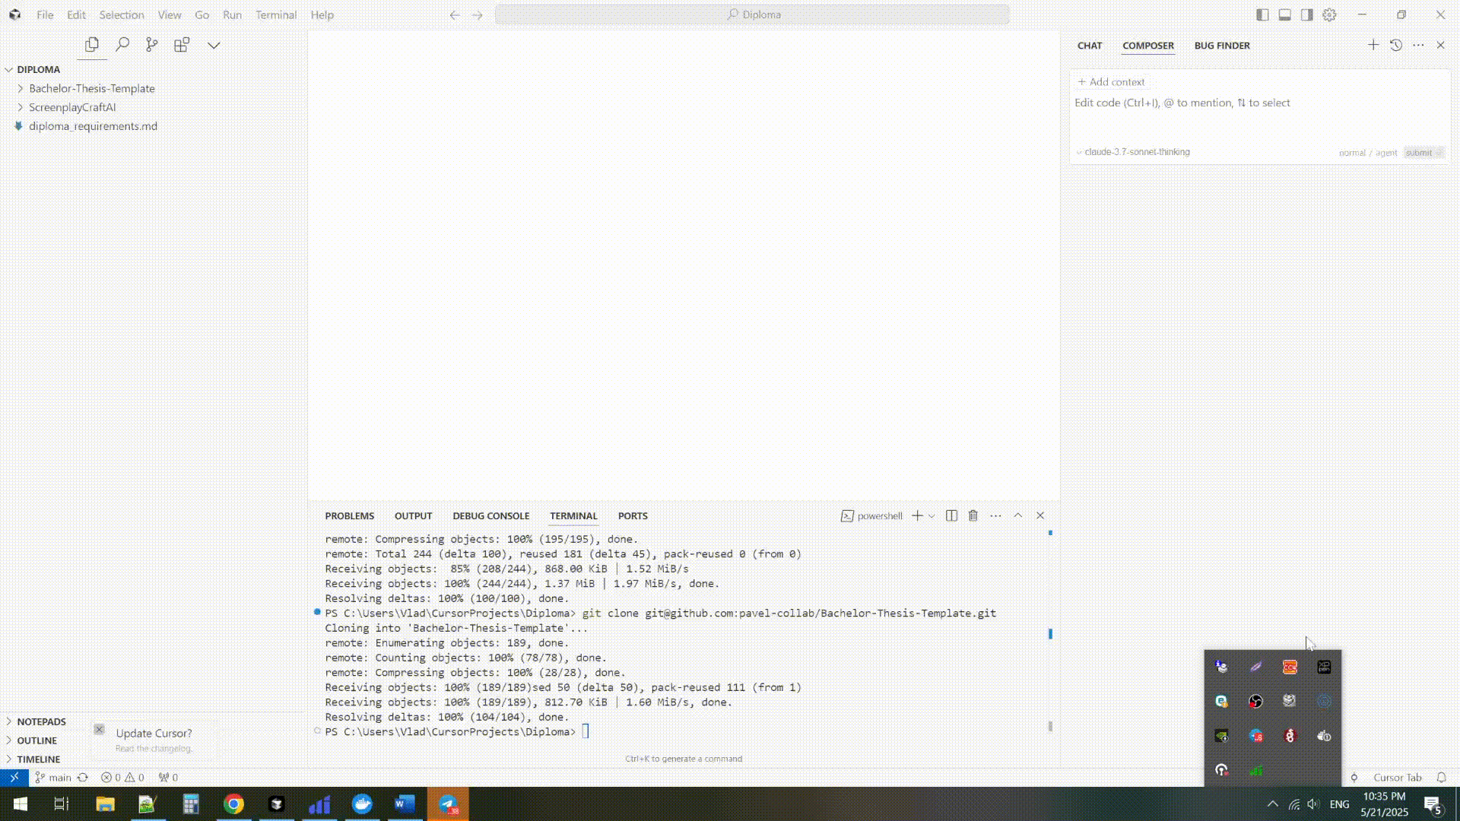Image resolution: width=1460 pixels, height=821 pixels.
Task: Open the Source Control icon
Action: pyautogui.click(x=151, y=45)
